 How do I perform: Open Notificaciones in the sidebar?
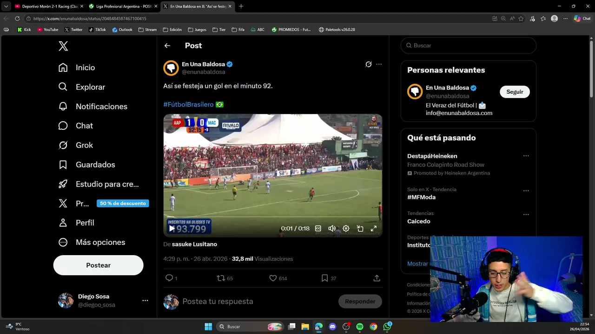click(x=93, y=106)
